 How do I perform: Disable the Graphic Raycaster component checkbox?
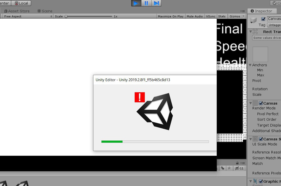pos(261,181)
